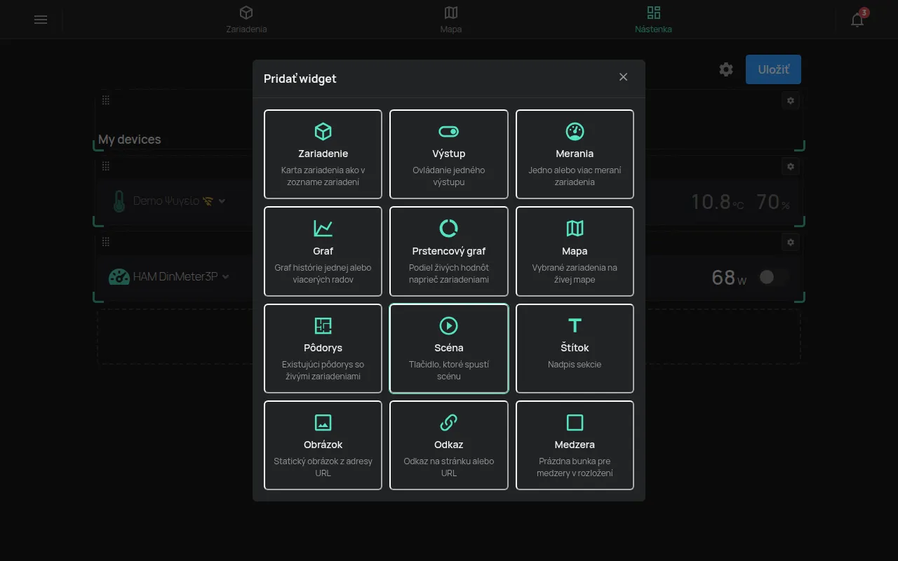Click the Merania gauge icon
The width and height of the screenshot is (898, 561).
click(x=575, y=131)
